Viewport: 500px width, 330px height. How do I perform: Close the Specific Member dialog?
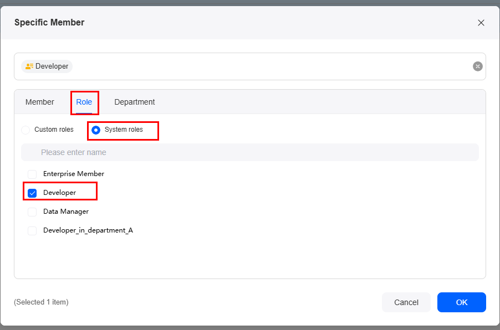point(481,23)
